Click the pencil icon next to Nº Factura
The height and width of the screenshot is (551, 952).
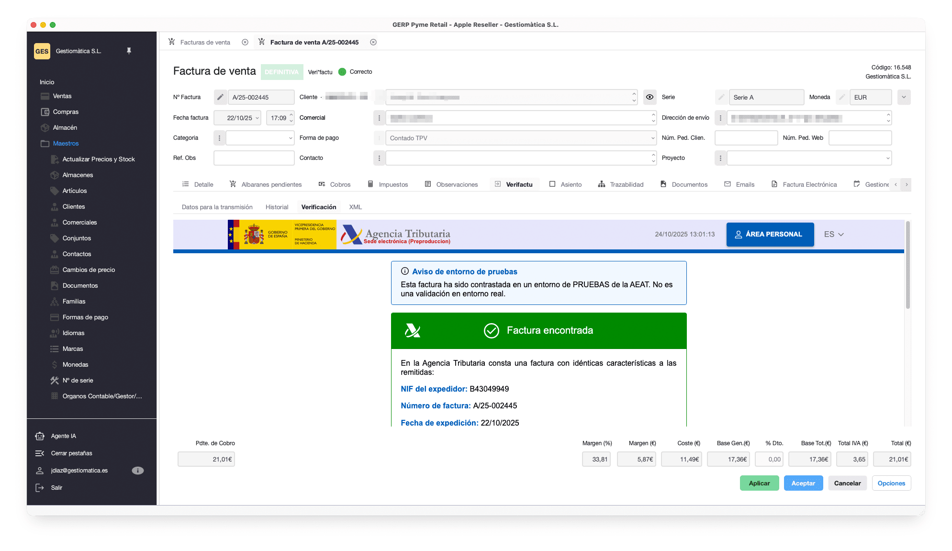coord(220,97)
